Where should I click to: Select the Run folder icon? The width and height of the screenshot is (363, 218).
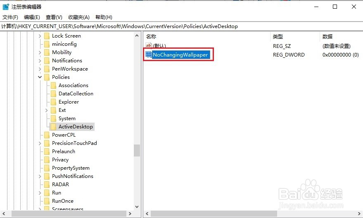tap(47, 193)
